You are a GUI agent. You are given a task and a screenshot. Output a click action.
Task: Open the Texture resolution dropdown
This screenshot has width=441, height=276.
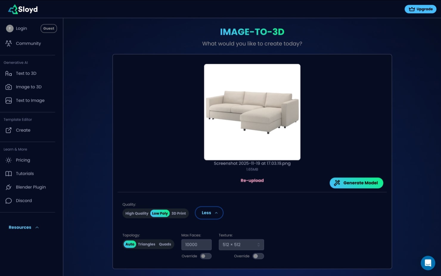(x=241, y=244)
